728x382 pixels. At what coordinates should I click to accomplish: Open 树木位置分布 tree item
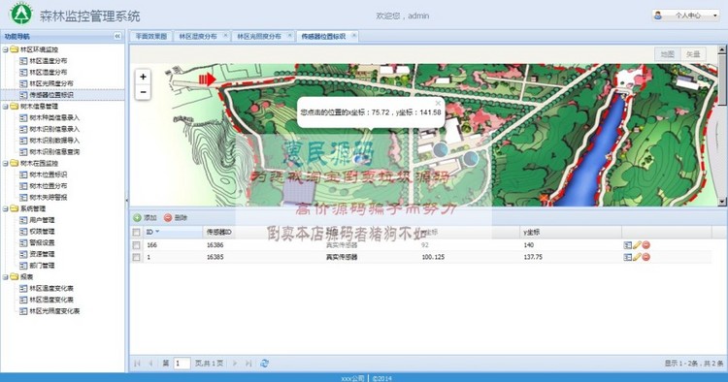point(49,186)
